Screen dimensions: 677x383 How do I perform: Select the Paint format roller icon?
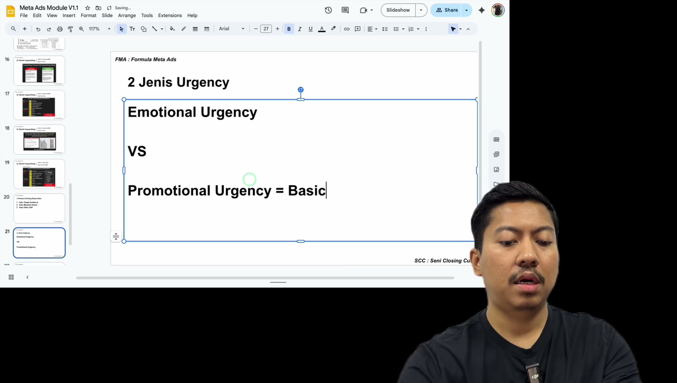[70, 29]
